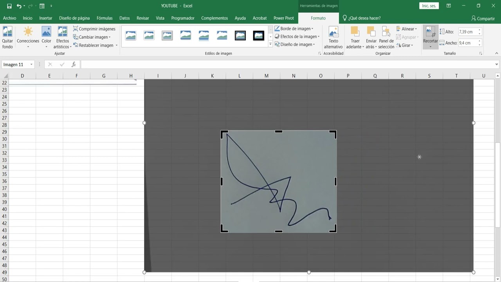Click the Ancho width field

[467, 43]
